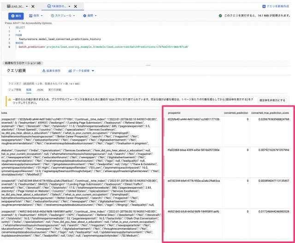This screenshot has height=243, width=295.
Task: Select the 結果 results tab
Action: [x=29, y=90]
